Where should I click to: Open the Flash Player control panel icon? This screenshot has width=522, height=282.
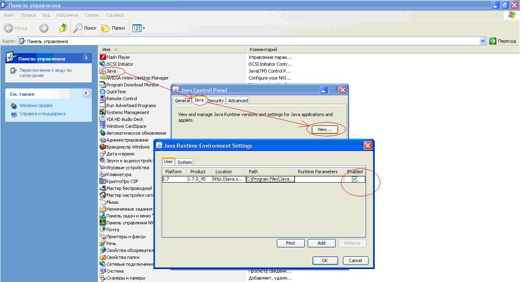pyautogui.click(x=103, y=57)
